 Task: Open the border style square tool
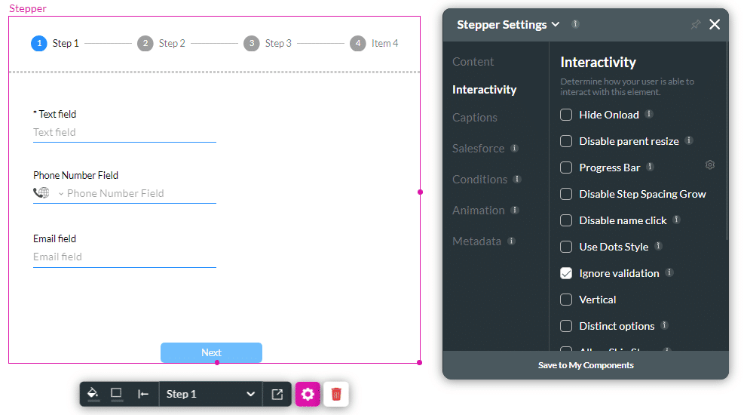(x=116, y=394)
